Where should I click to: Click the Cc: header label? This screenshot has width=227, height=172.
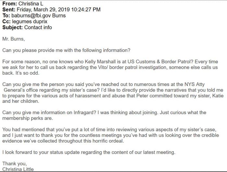(x=6, y=22)
